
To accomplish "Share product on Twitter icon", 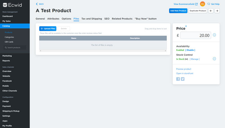I will 183,79.
